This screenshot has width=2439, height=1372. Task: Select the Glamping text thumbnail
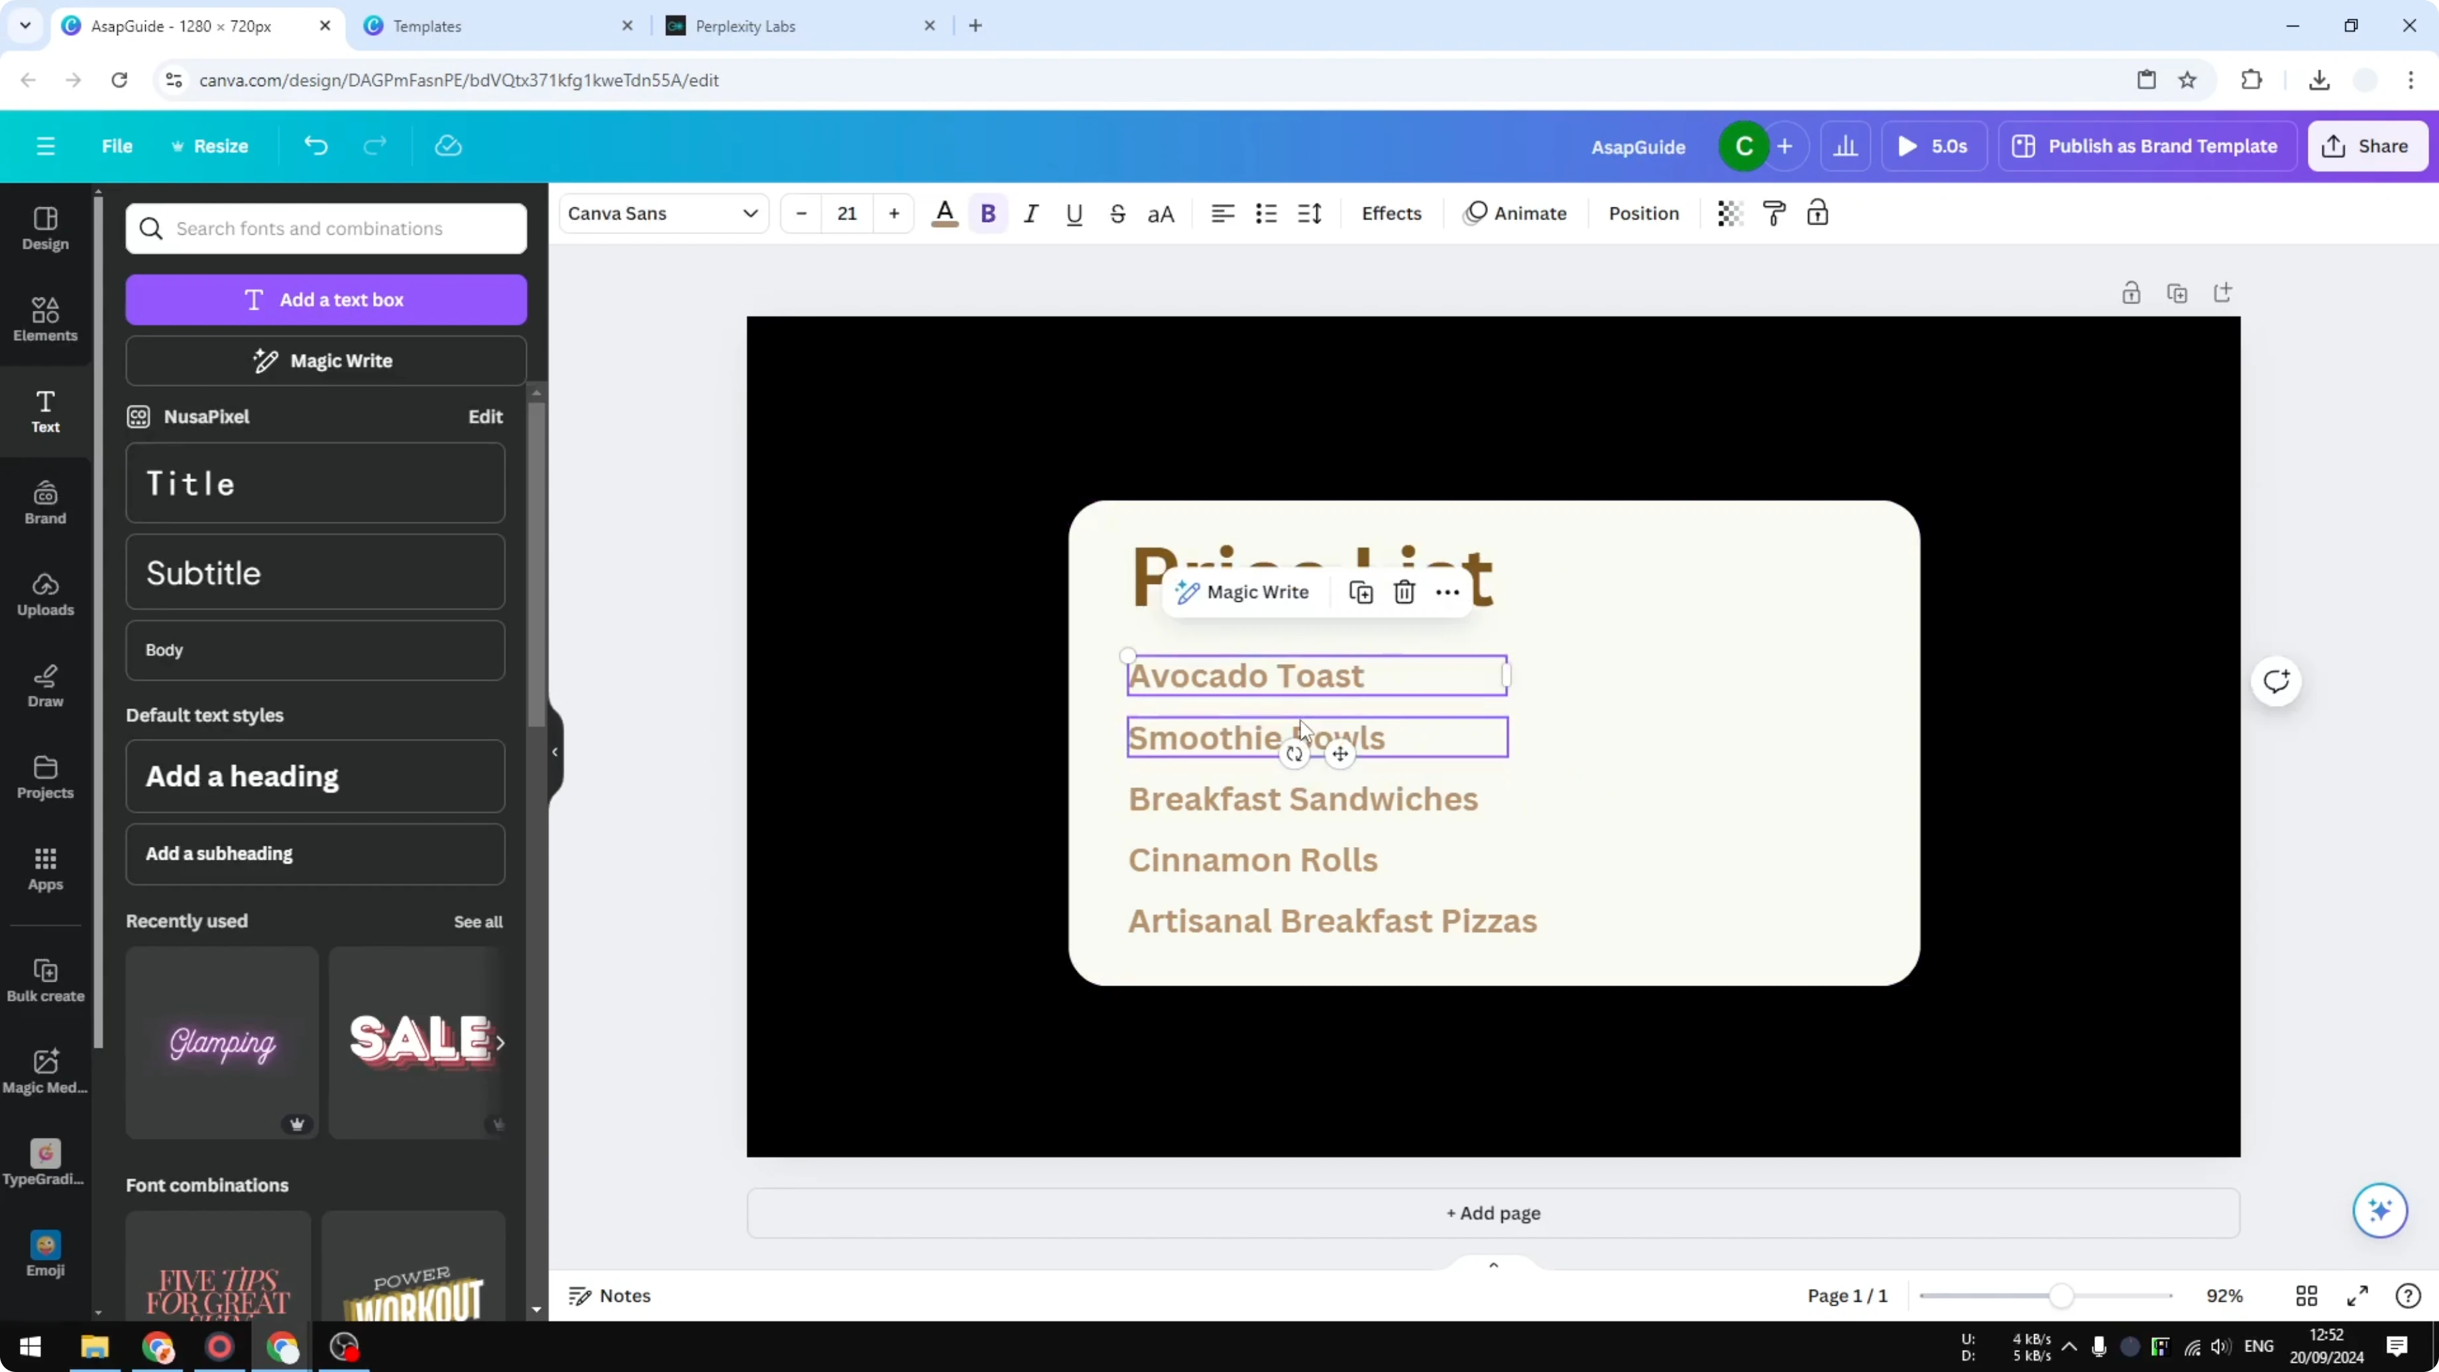221,1043
